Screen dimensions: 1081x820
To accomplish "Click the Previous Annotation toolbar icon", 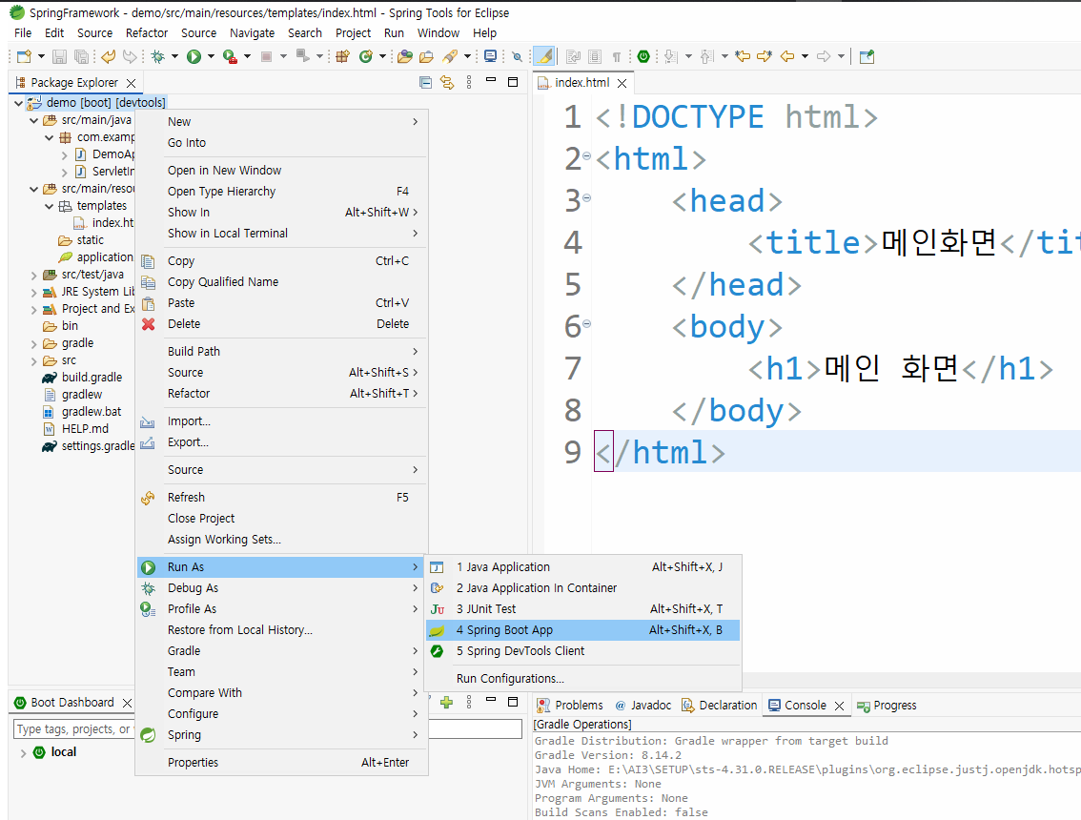I will coord(707,56).
